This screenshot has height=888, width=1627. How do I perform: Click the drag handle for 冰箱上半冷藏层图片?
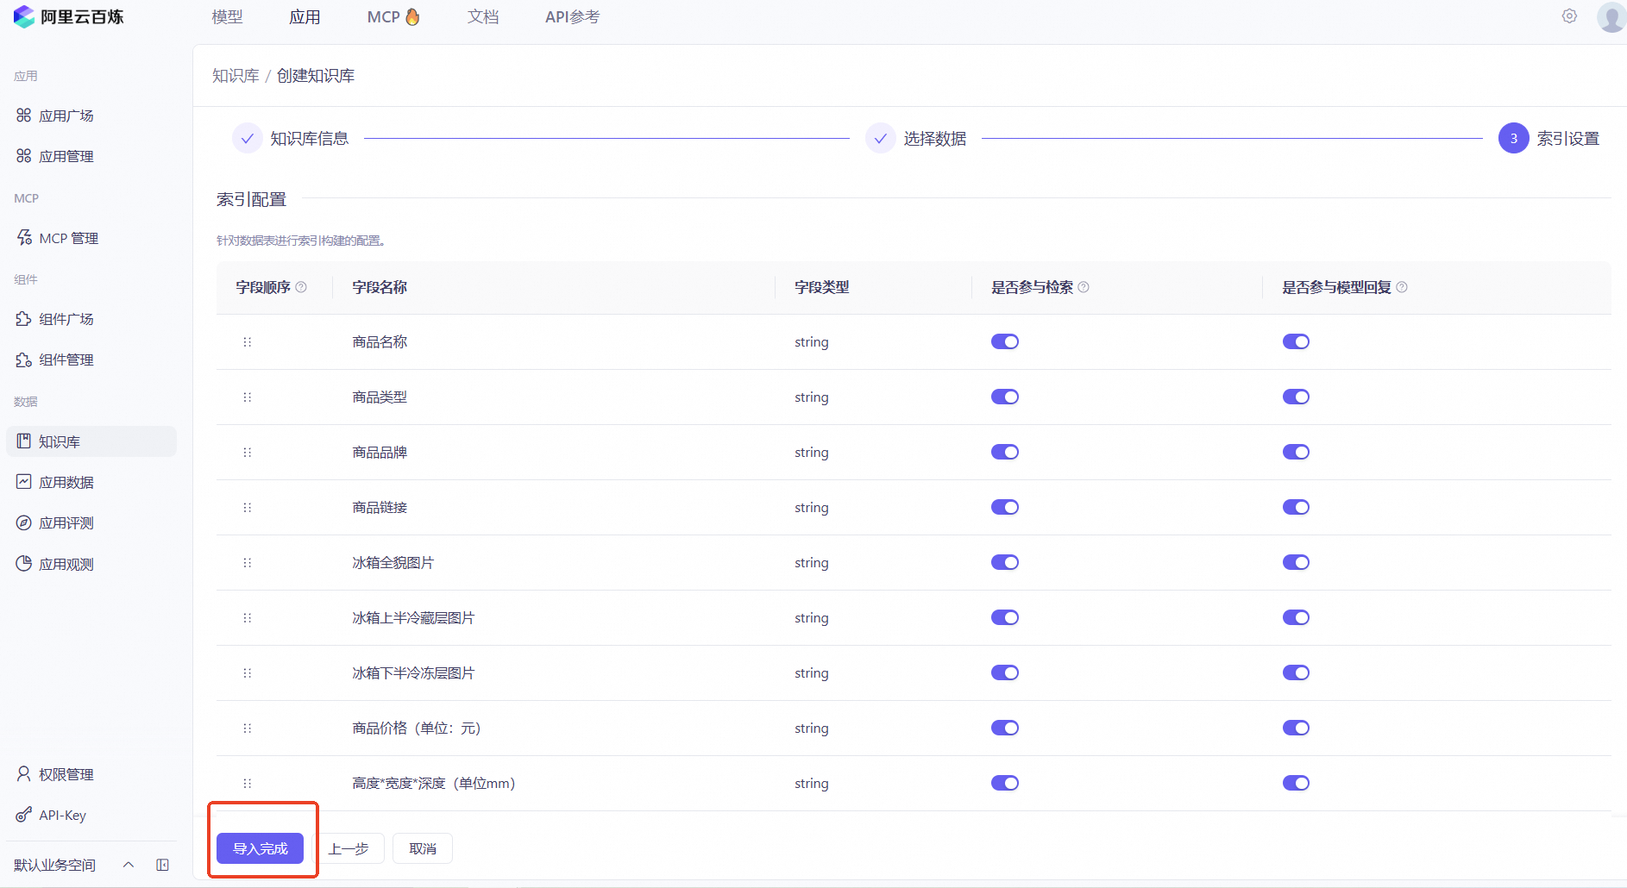tap(248, 618)
